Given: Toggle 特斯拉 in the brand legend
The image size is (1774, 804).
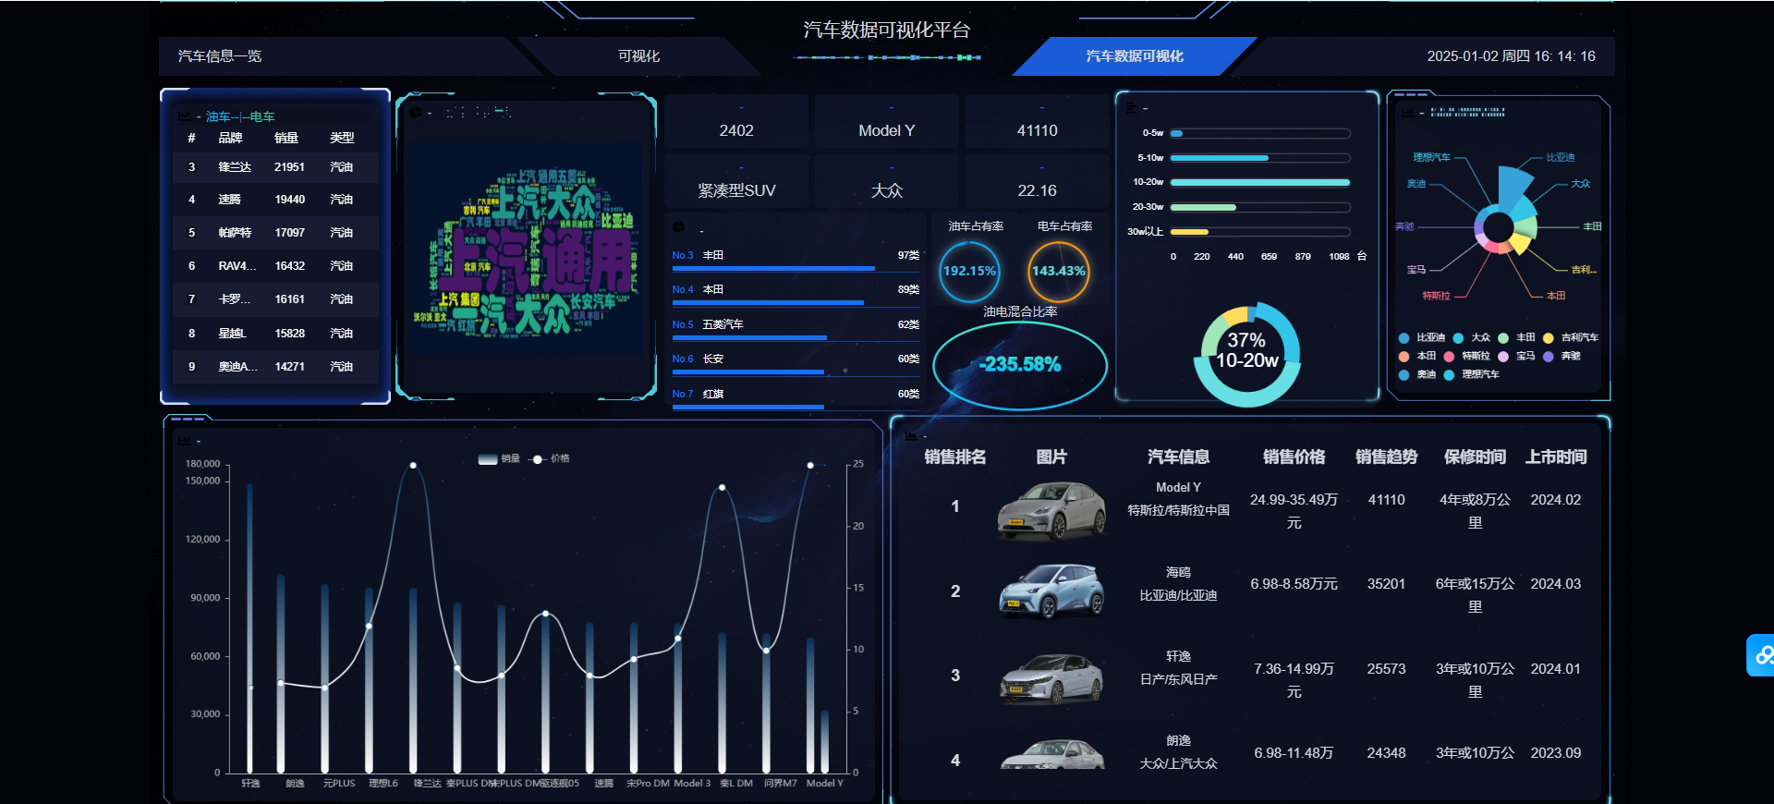Looking at the screenshot, I should pyautogui.click(x=1467, y=356).
